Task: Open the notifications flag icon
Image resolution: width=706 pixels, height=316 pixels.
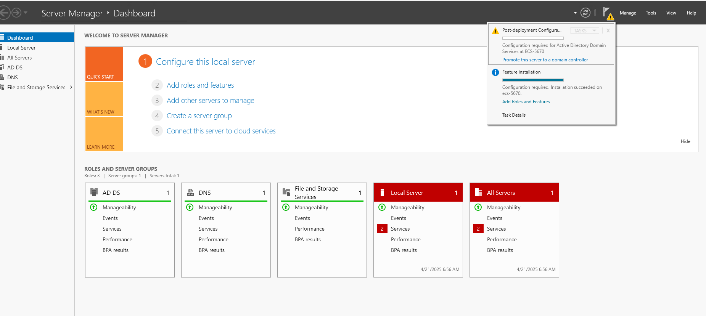Action: click(x=607, y=13)
